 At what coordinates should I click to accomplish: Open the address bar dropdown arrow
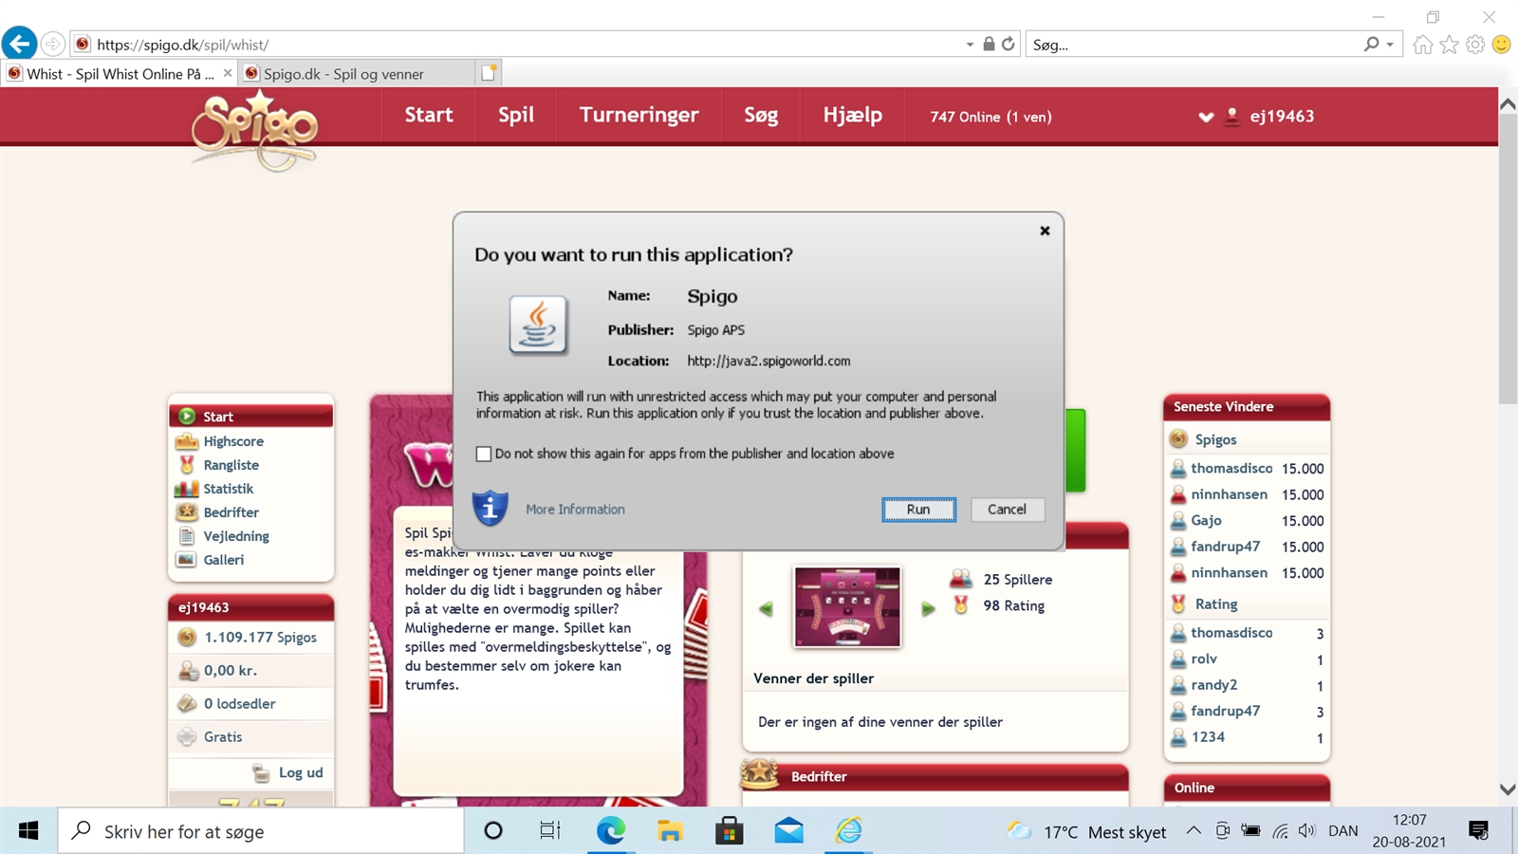click(x=969, y=45)
